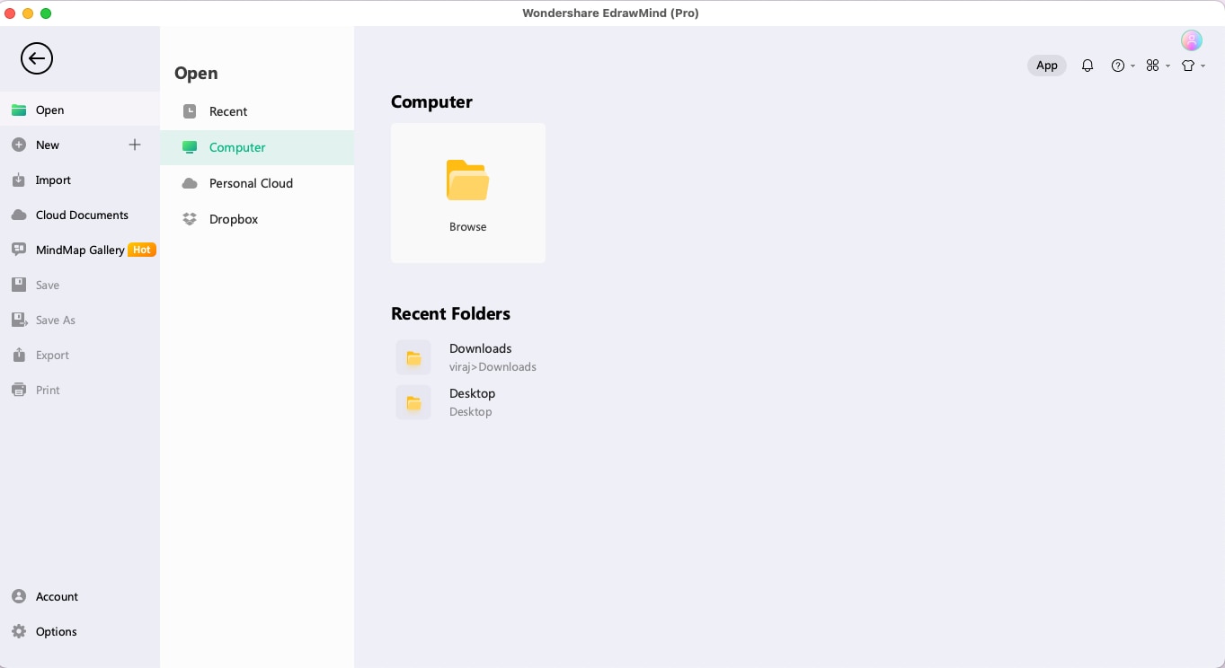Open the Options gear settings
The width and height of the screenshot is (1225, 668).
pyautogui.click(x=56, y=632)
